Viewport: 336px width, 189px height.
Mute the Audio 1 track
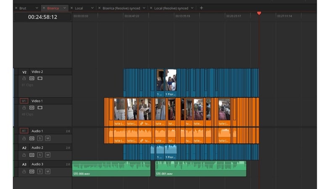click(48, 139)
